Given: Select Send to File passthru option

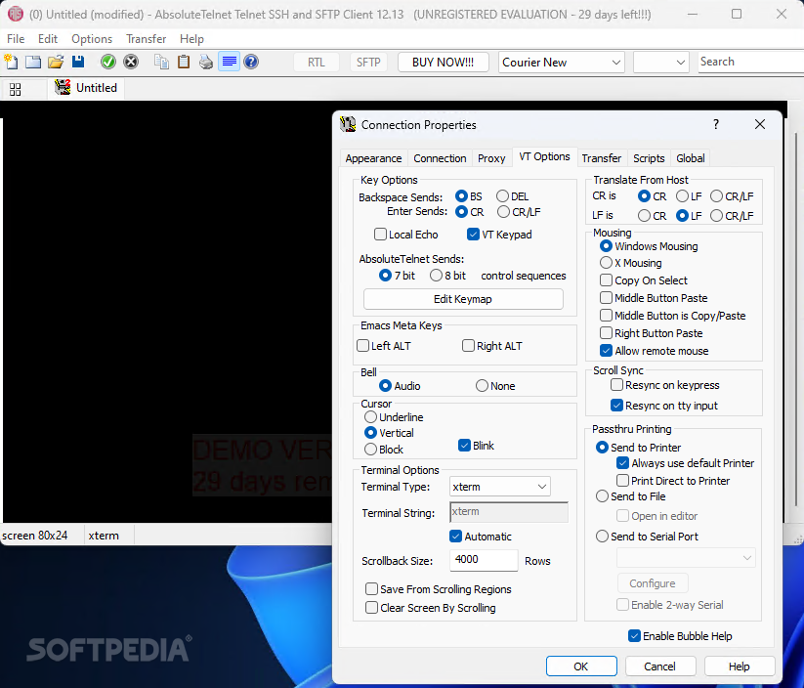Looking at the screenshot, I should tap(631, 496).
